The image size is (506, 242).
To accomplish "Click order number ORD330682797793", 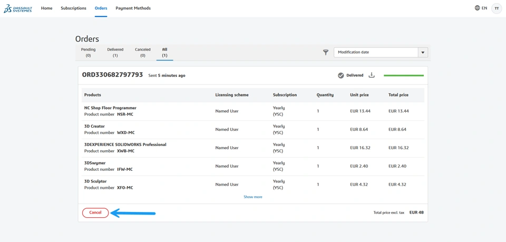I will click(112, 75).
